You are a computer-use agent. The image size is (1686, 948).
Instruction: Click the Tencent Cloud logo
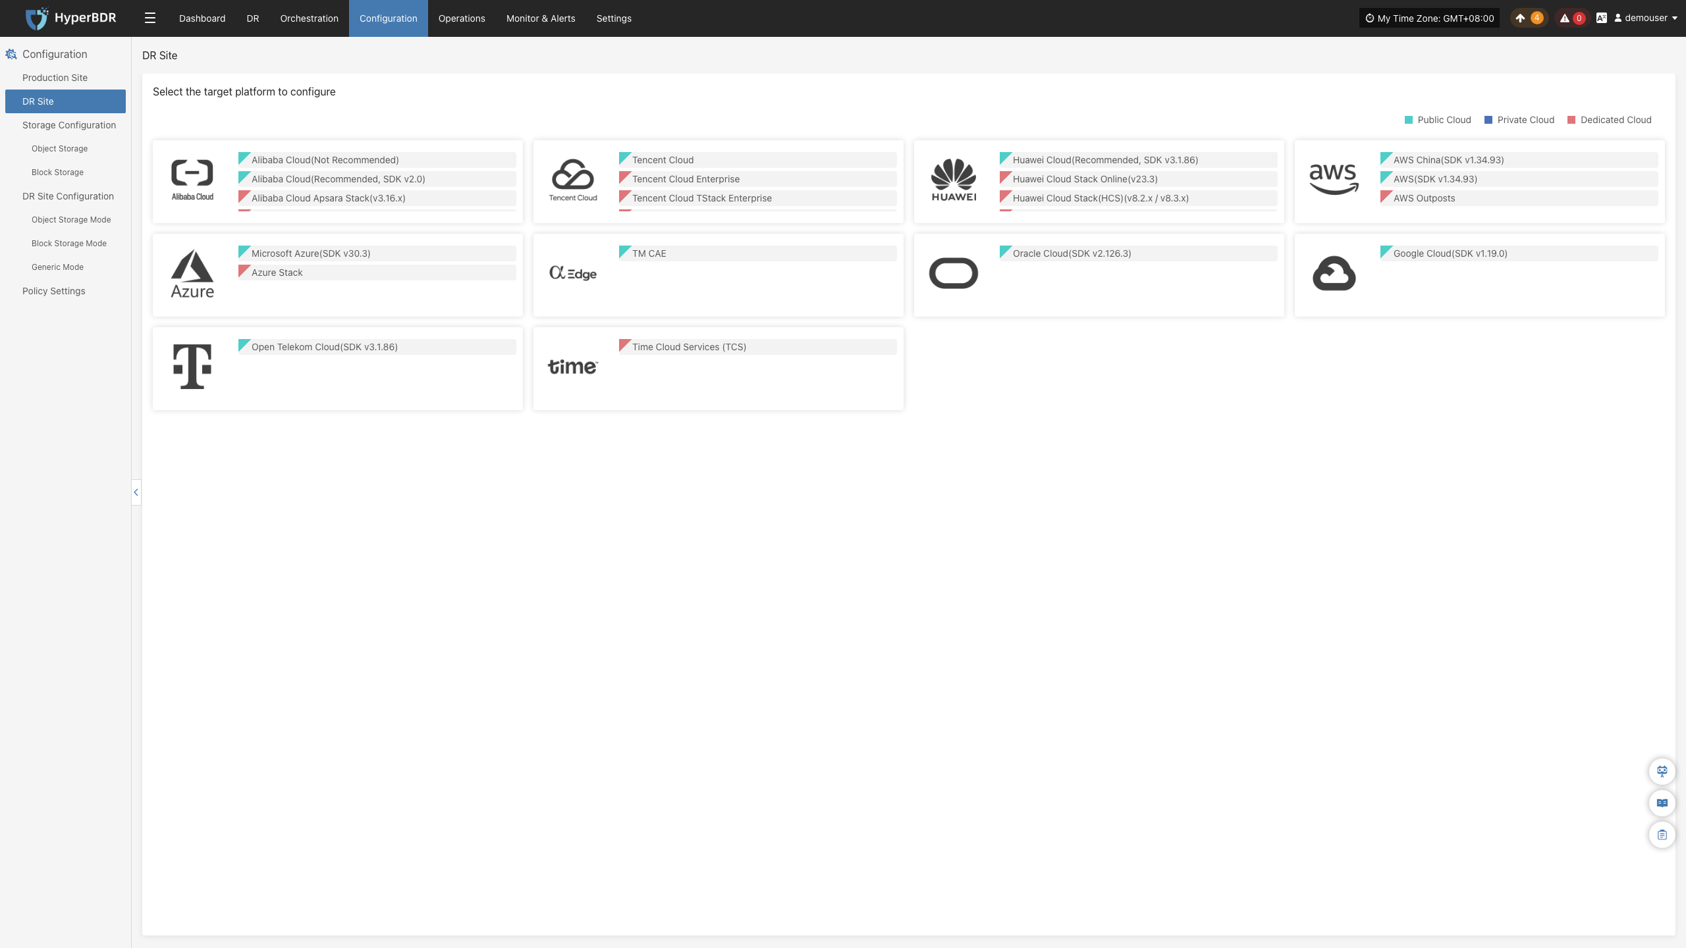[x=573, y=180]
